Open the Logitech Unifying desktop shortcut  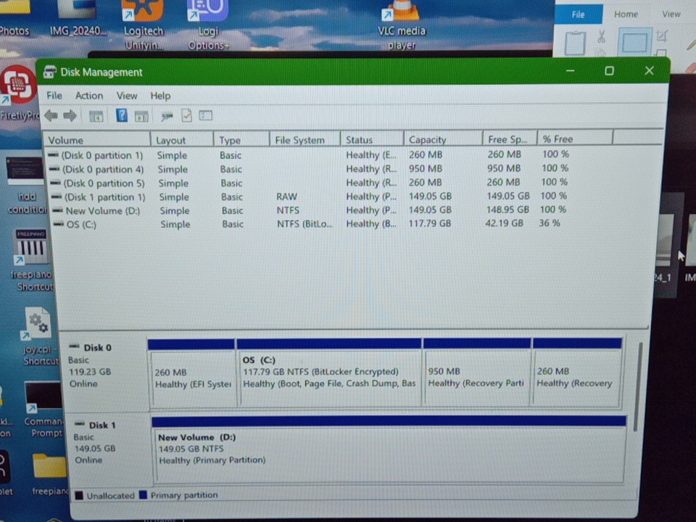(144, 25)
